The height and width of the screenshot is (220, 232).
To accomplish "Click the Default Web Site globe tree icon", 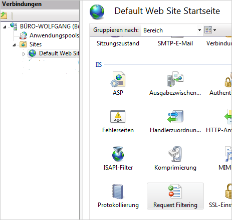I will point(32,53).
